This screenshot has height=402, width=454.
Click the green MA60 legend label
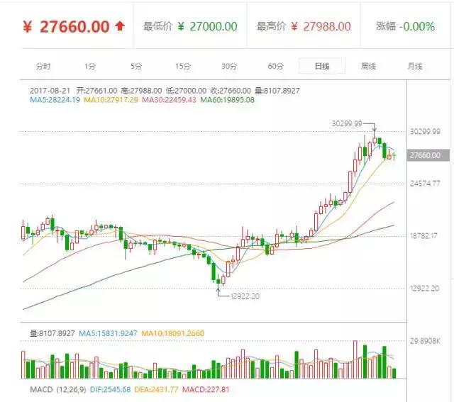coord(227,100)
